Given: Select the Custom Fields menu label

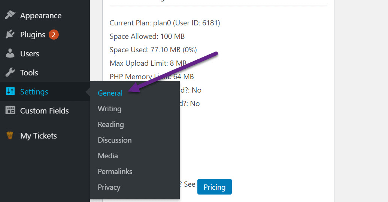Looking at the screenshot, I should [x=44, y=111].
